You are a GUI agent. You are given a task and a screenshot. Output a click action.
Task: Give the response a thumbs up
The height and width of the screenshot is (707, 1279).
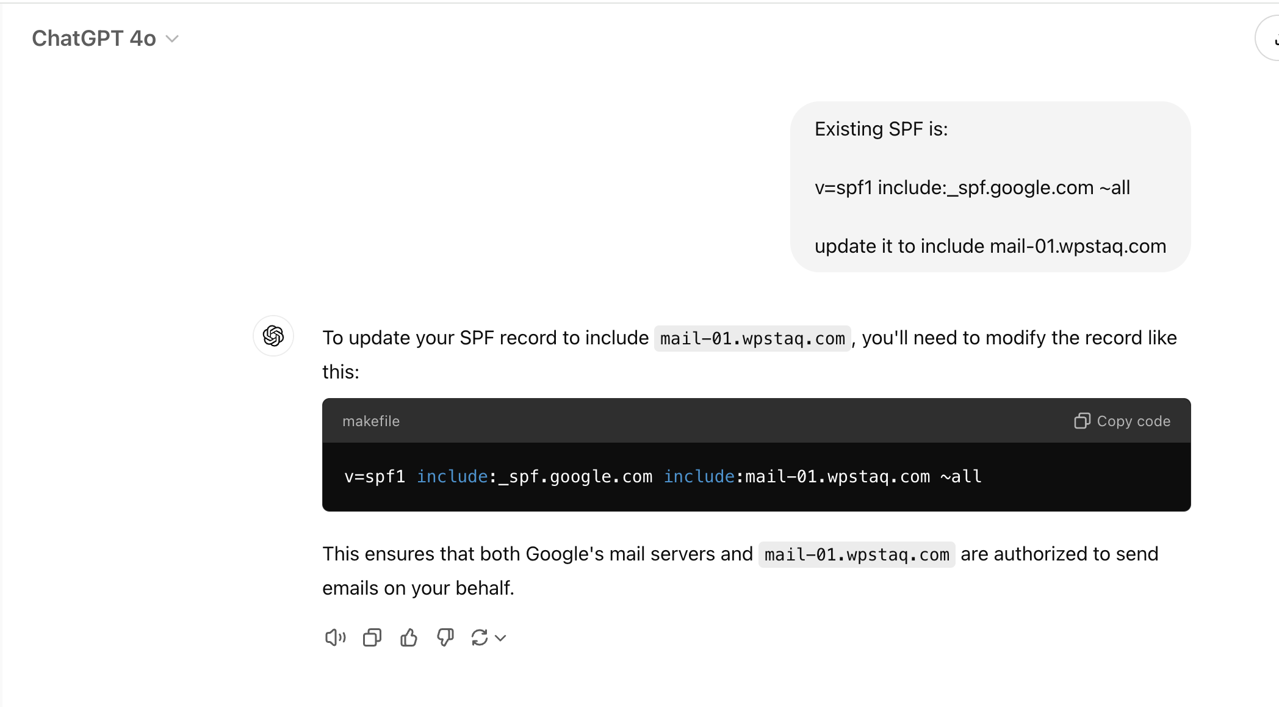point(408,638)
